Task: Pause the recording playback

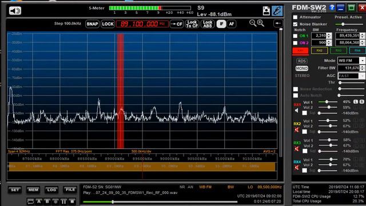Action: coord(63,201)
